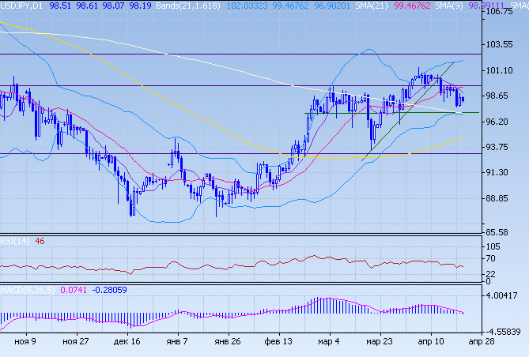Click the 106.75 price axis label
529x357 pixels.
pos(502,13)
